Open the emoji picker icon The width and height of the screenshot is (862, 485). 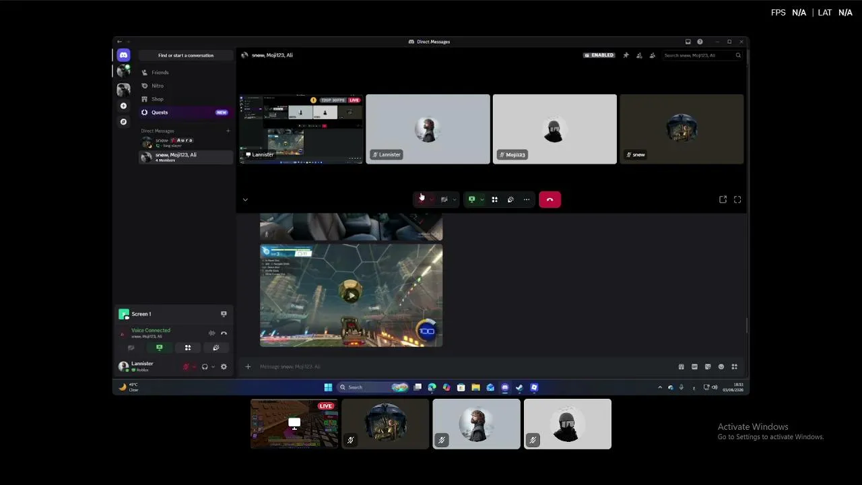pyautogui.click(x=721, y=366)
